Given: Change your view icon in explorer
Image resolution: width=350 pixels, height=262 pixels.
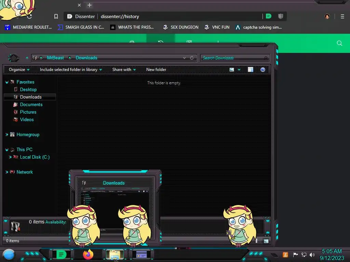Looking at the screenshot, I should point(232,70).
